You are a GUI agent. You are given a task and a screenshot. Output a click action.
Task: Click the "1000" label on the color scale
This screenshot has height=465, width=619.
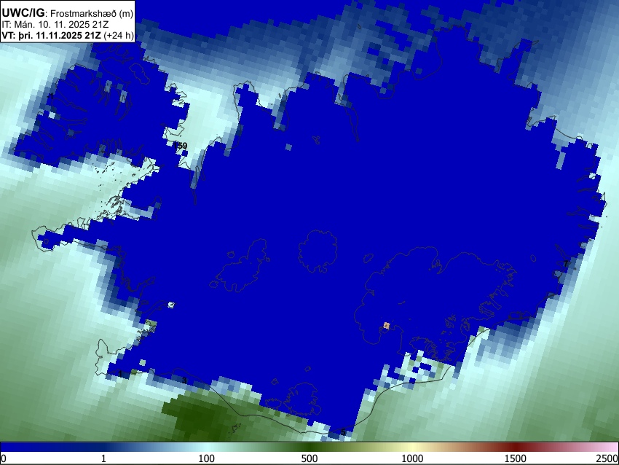tap(412, 458)
